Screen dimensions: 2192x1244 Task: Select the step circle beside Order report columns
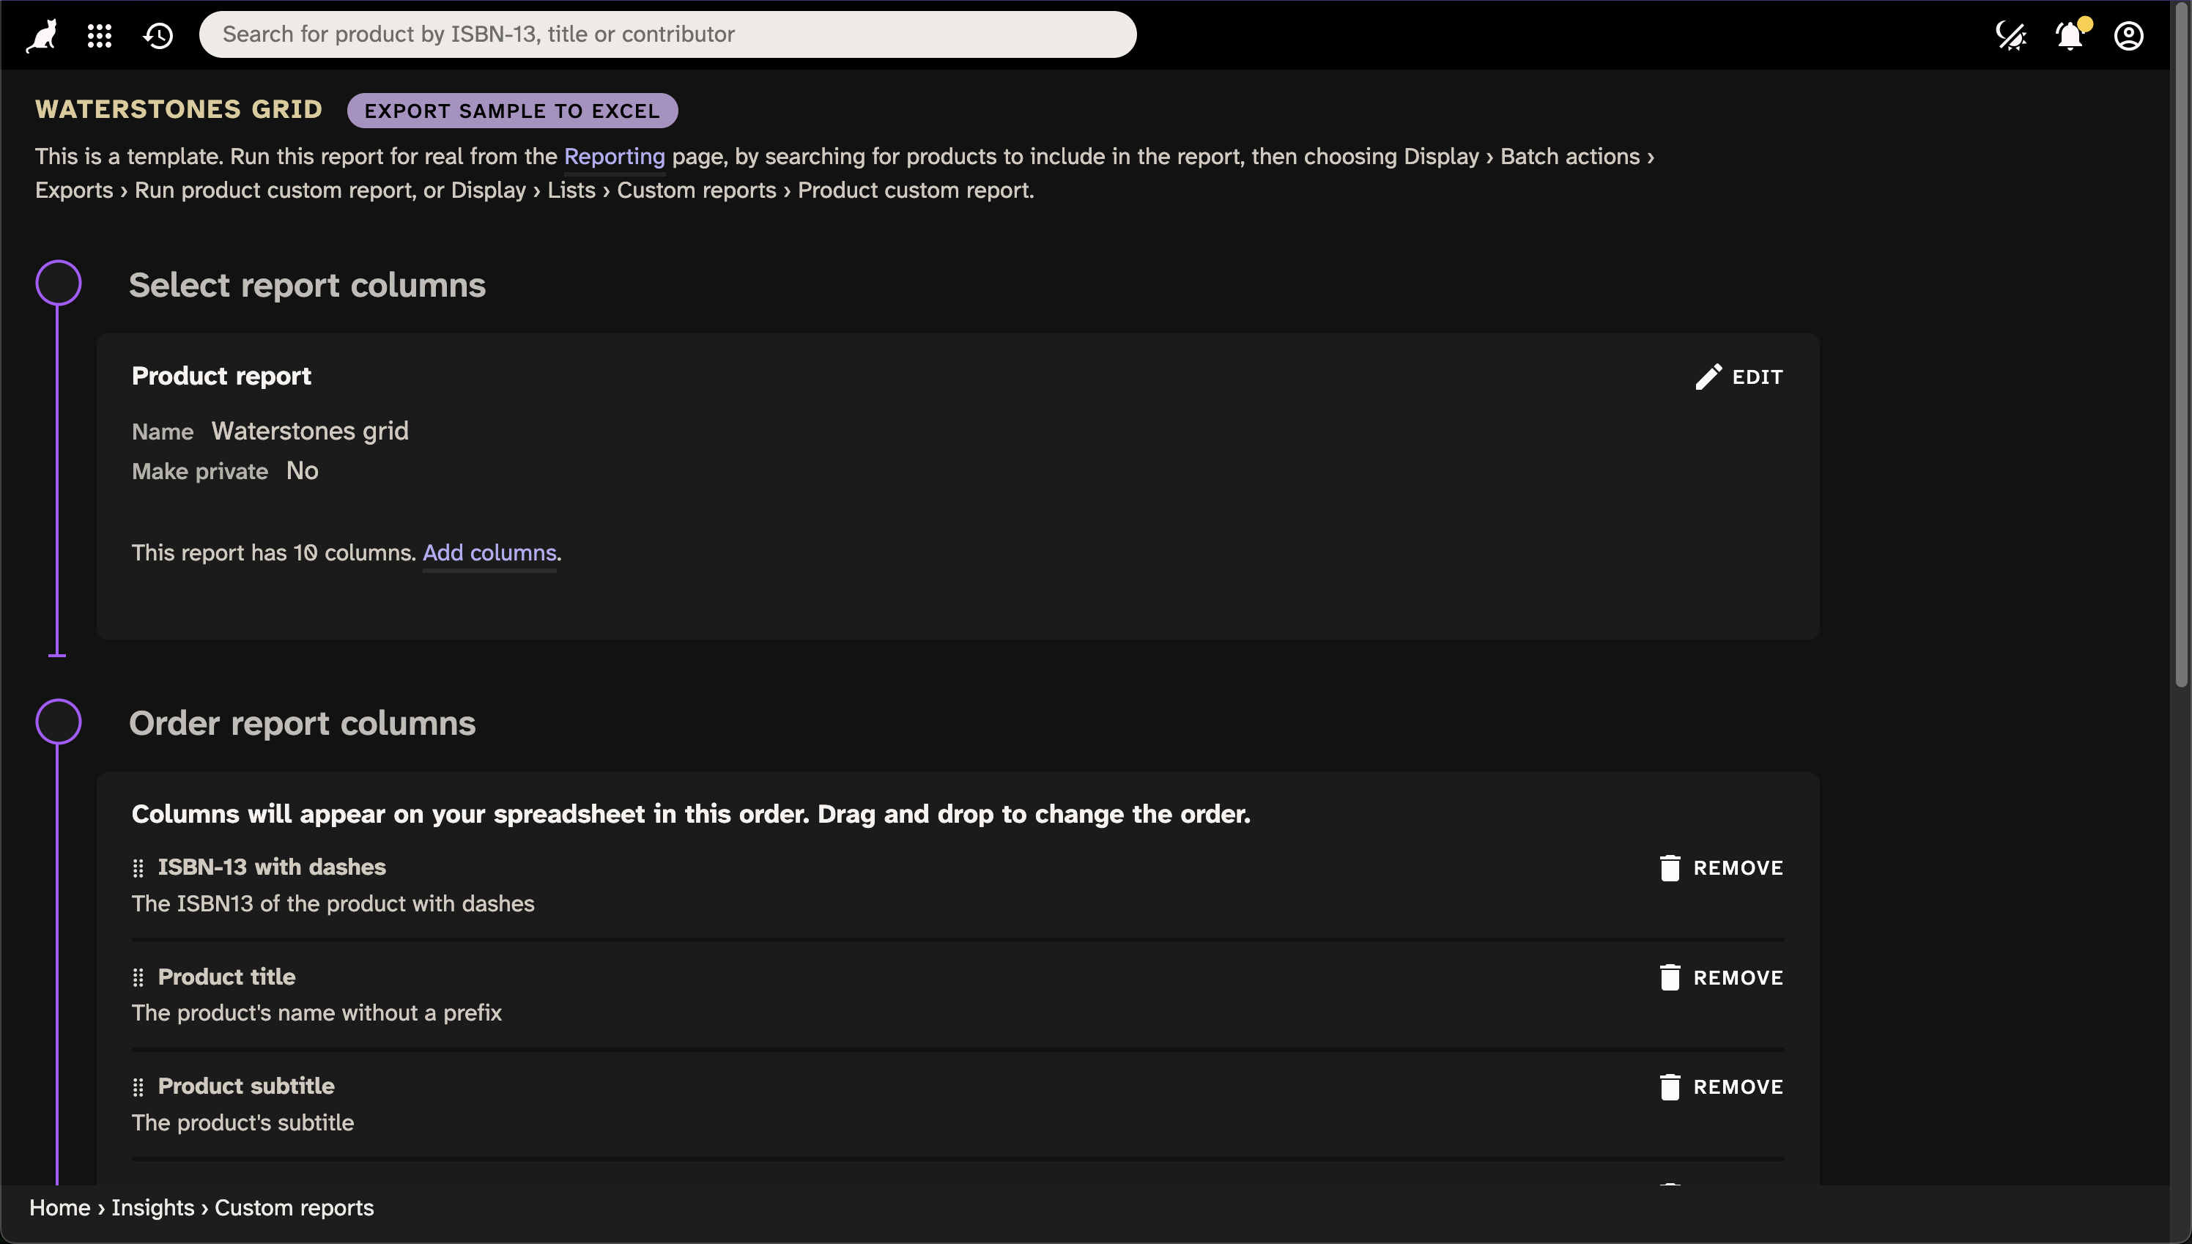click(x=58, y=721)
